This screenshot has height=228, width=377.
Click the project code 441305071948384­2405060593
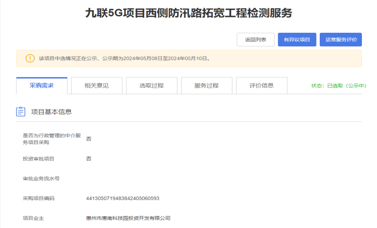click(122, 199)
